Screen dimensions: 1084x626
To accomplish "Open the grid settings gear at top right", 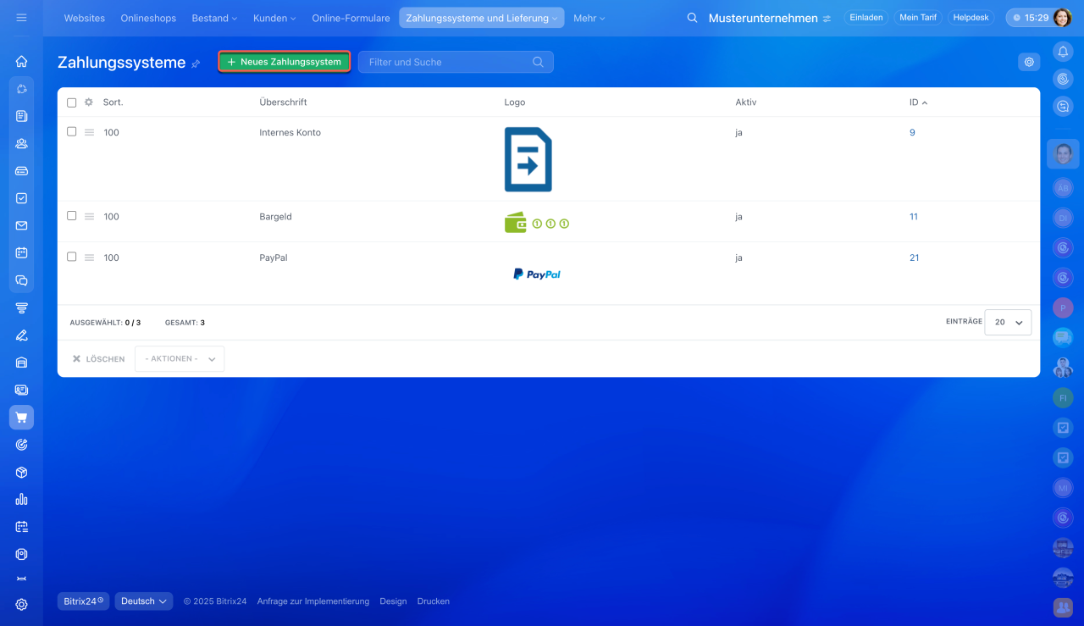I will pos(1029,62).
